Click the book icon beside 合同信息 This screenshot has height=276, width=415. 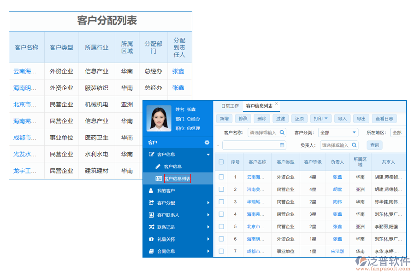click(150, 251)
